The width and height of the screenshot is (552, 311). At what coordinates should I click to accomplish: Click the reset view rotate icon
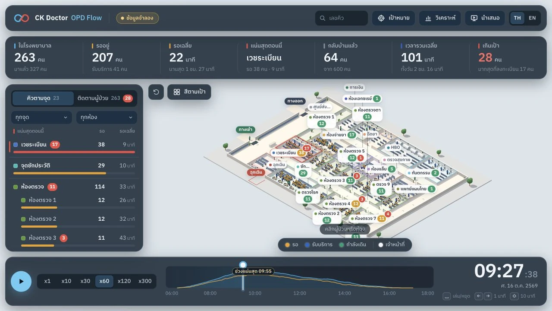click(156, 92)
